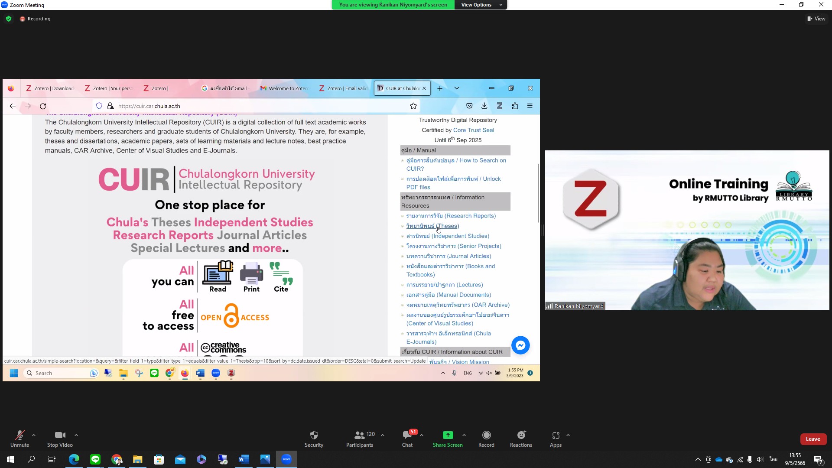Click the Windows Start button
Screen dimensions: 832x468
click(x=10, y=459)
